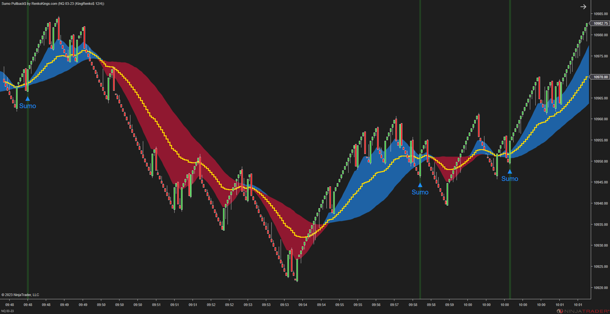610x314 pixels.
Task: Select the 09:57 time axis label
Action: pyautogui.click(x=394, y=305)
